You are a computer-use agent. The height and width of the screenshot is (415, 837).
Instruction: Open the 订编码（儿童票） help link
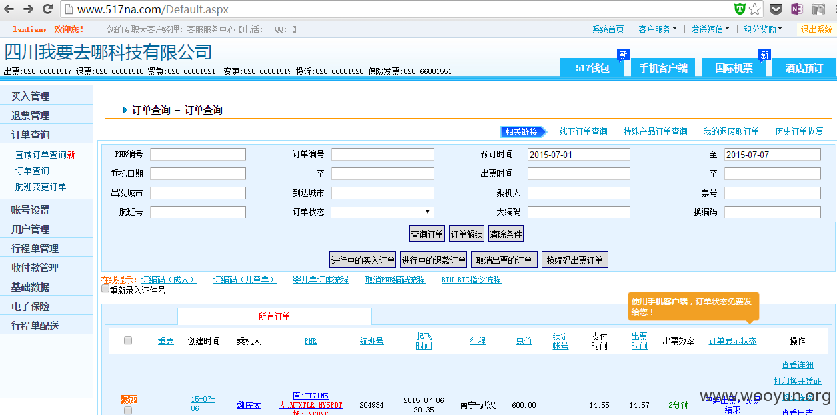(x=245, y=280)
